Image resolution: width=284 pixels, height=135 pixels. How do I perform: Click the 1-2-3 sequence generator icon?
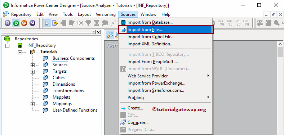[x=113, y=23]
